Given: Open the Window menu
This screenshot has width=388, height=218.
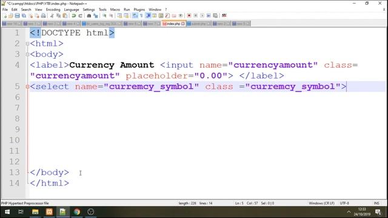Looking at the screenshot, I should [155, 10].
